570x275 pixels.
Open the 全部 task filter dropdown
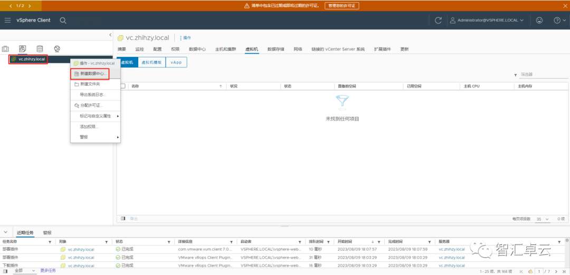click(x=24, y=271)
